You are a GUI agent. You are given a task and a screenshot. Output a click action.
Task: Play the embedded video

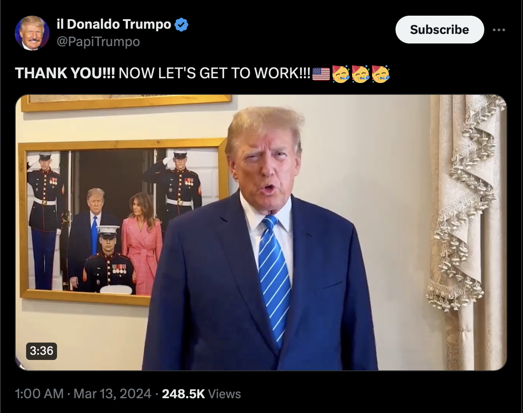261,233
